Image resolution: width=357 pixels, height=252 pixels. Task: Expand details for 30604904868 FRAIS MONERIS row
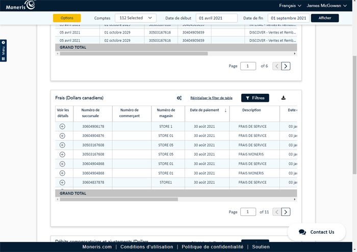coord(62,173)
